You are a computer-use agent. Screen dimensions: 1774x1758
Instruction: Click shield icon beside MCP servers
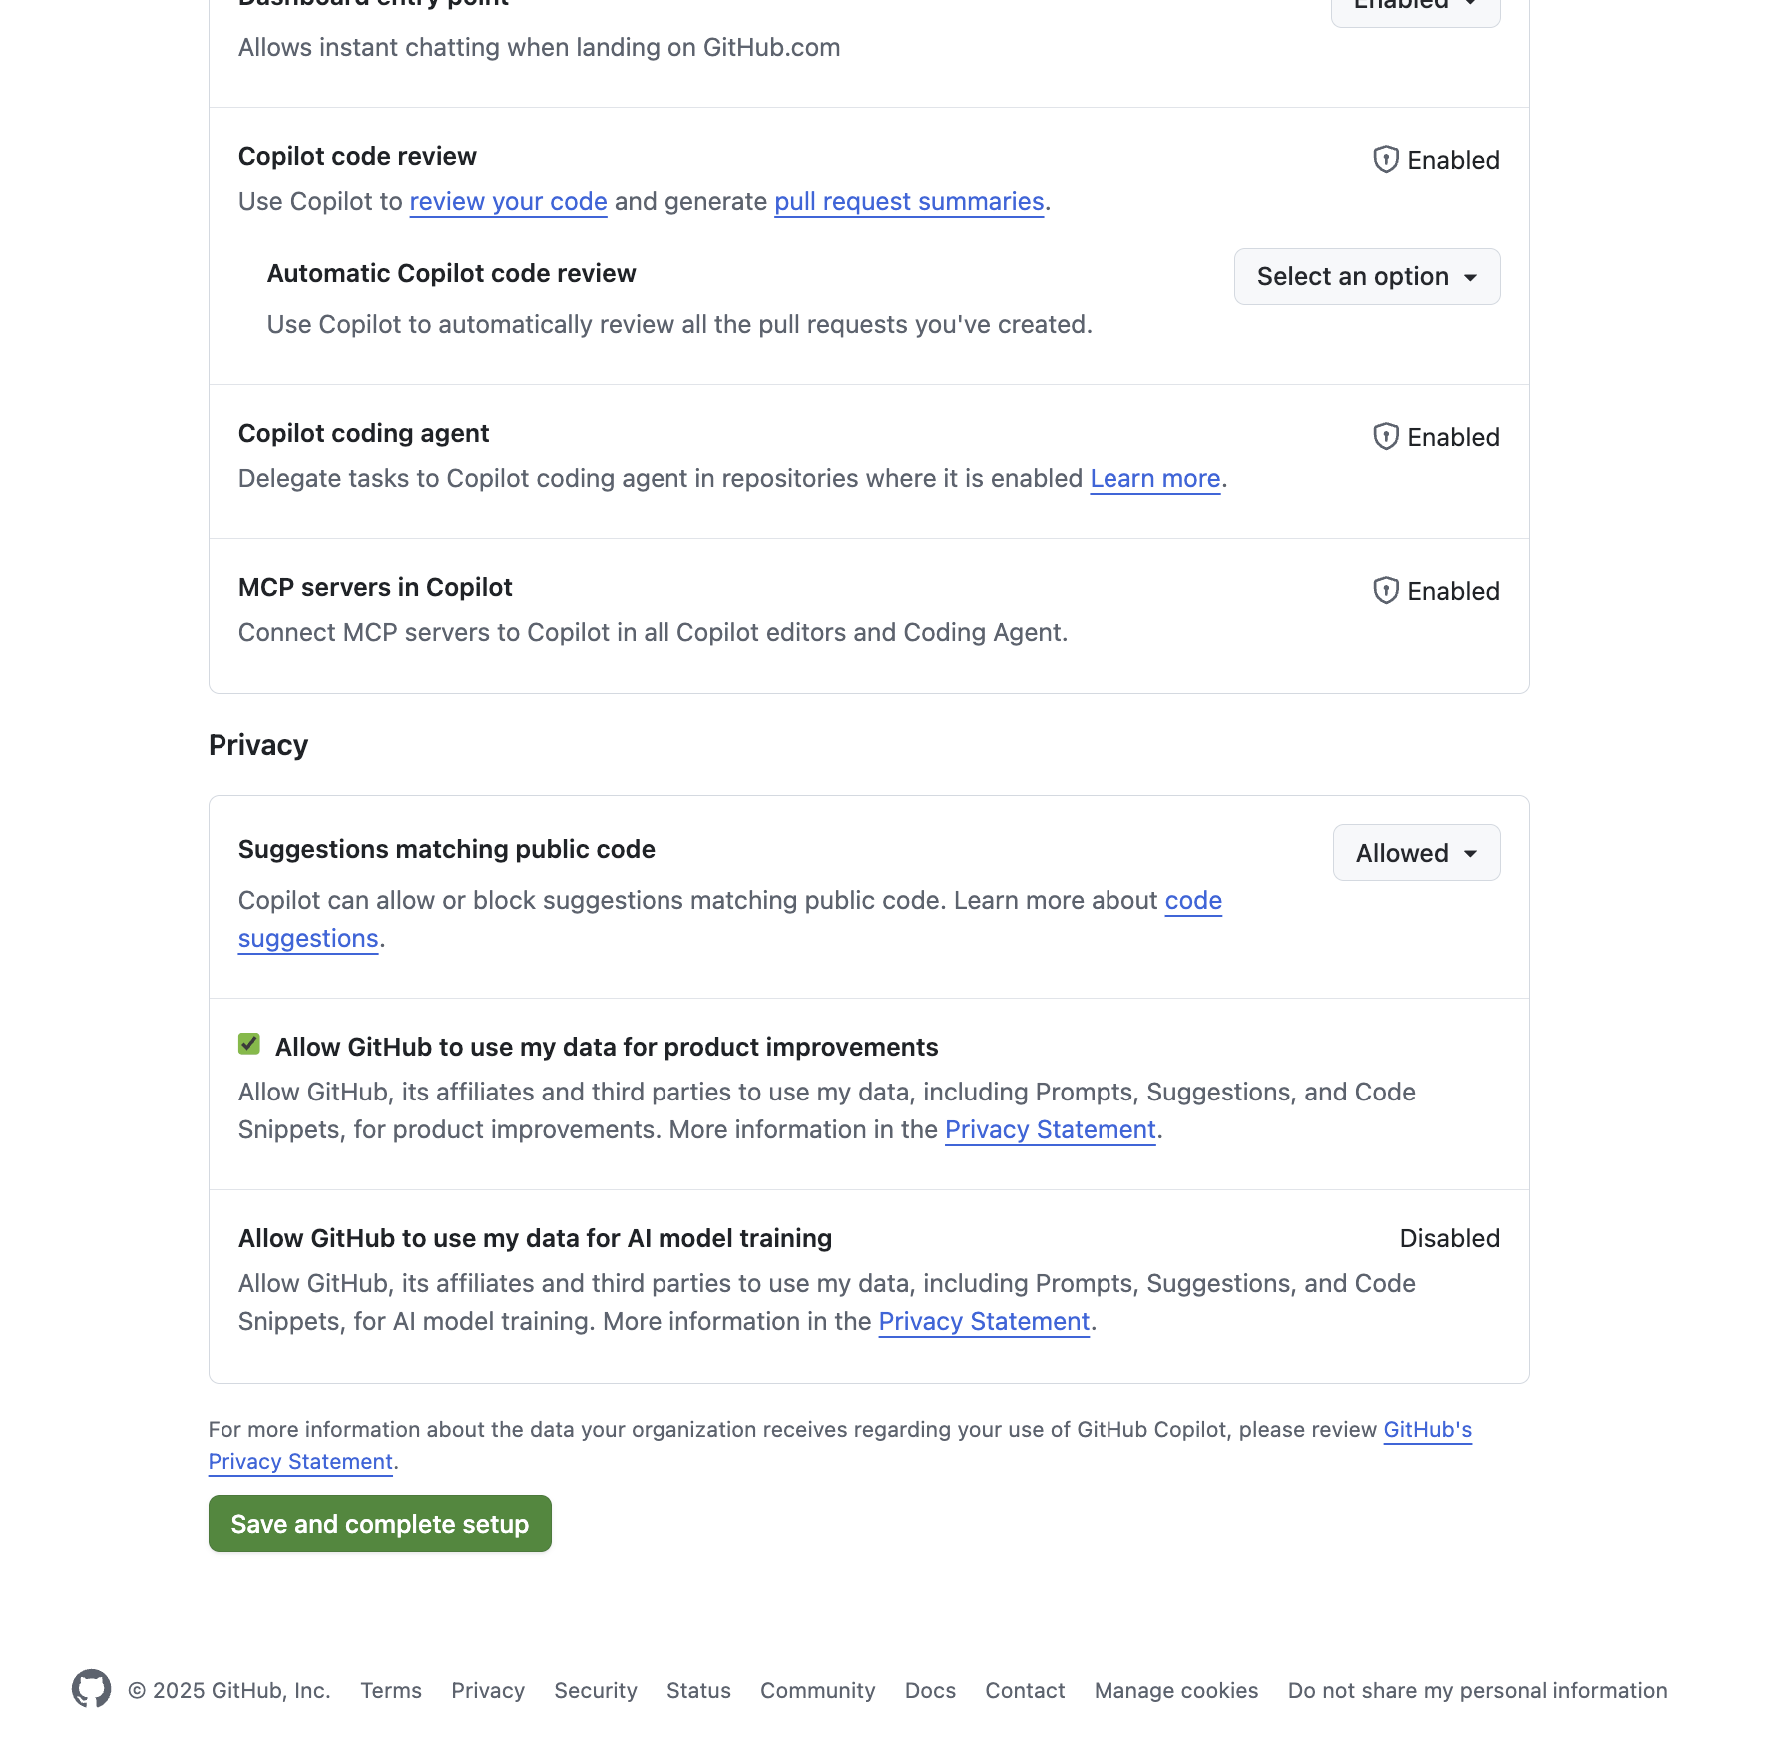point(1385,591)
